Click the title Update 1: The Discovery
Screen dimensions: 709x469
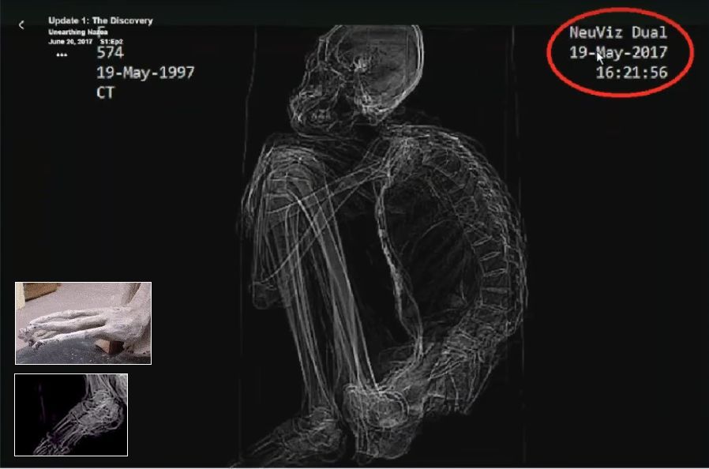100,21
